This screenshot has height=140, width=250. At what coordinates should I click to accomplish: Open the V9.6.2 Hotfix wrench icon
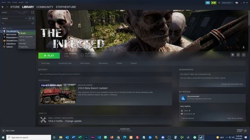click(x=43, y=120)
